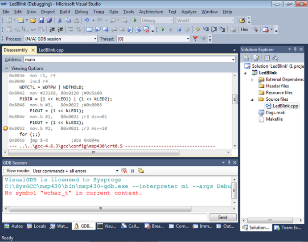Screen dimensions: 308x242
Task: Undo the last action
Action: pos(87,20)
